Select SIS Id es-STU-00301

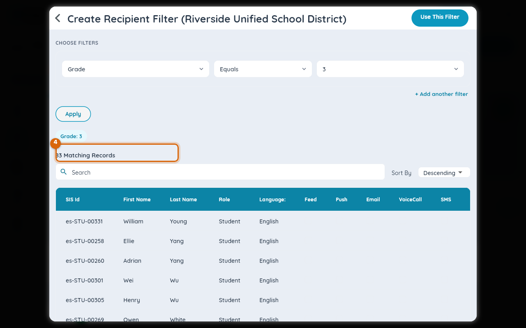(x=84, y=280)
